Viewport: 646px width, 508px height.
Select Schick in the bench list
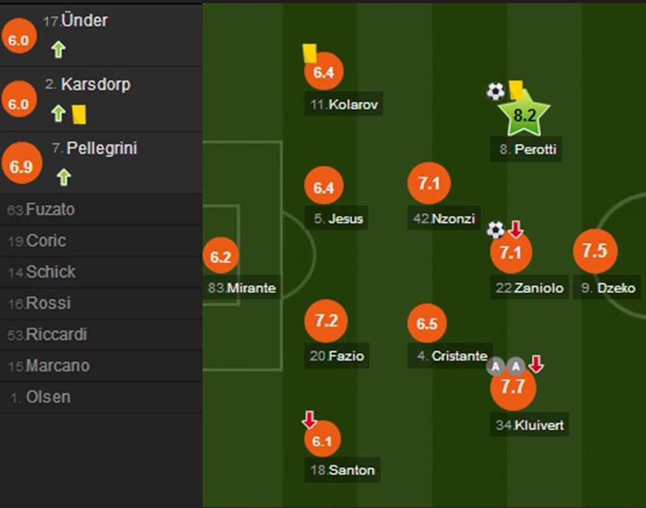[50, 272]
